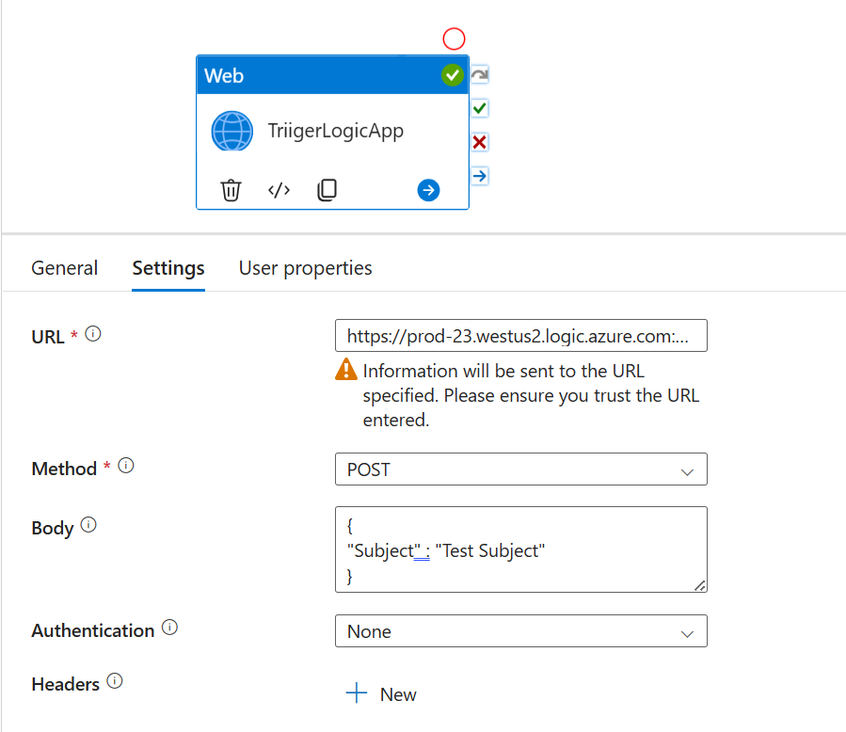Viewport: 846px width, 732px height.
Task: Change POST to another method
Action: [521, 469]
